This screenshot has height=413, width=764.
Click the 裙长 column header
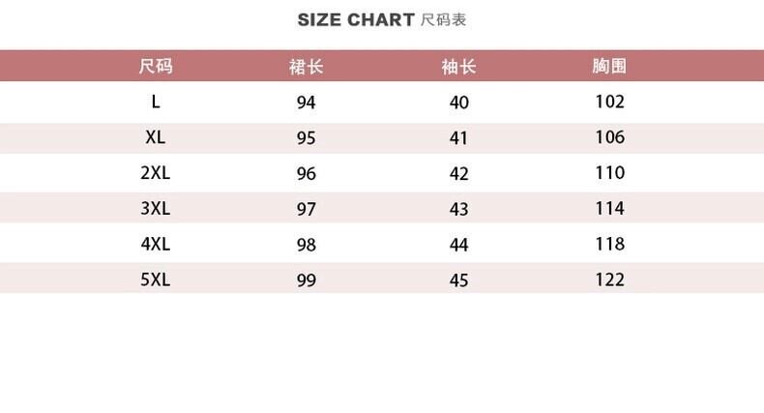(x=306, y=67)
